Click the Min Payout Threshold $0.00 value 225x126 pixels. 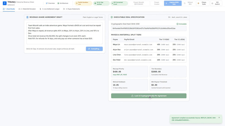pos(154,85)
